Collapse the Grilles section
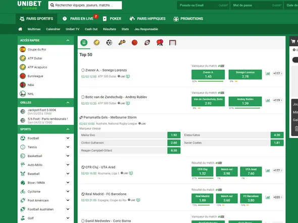 point(68,103)
